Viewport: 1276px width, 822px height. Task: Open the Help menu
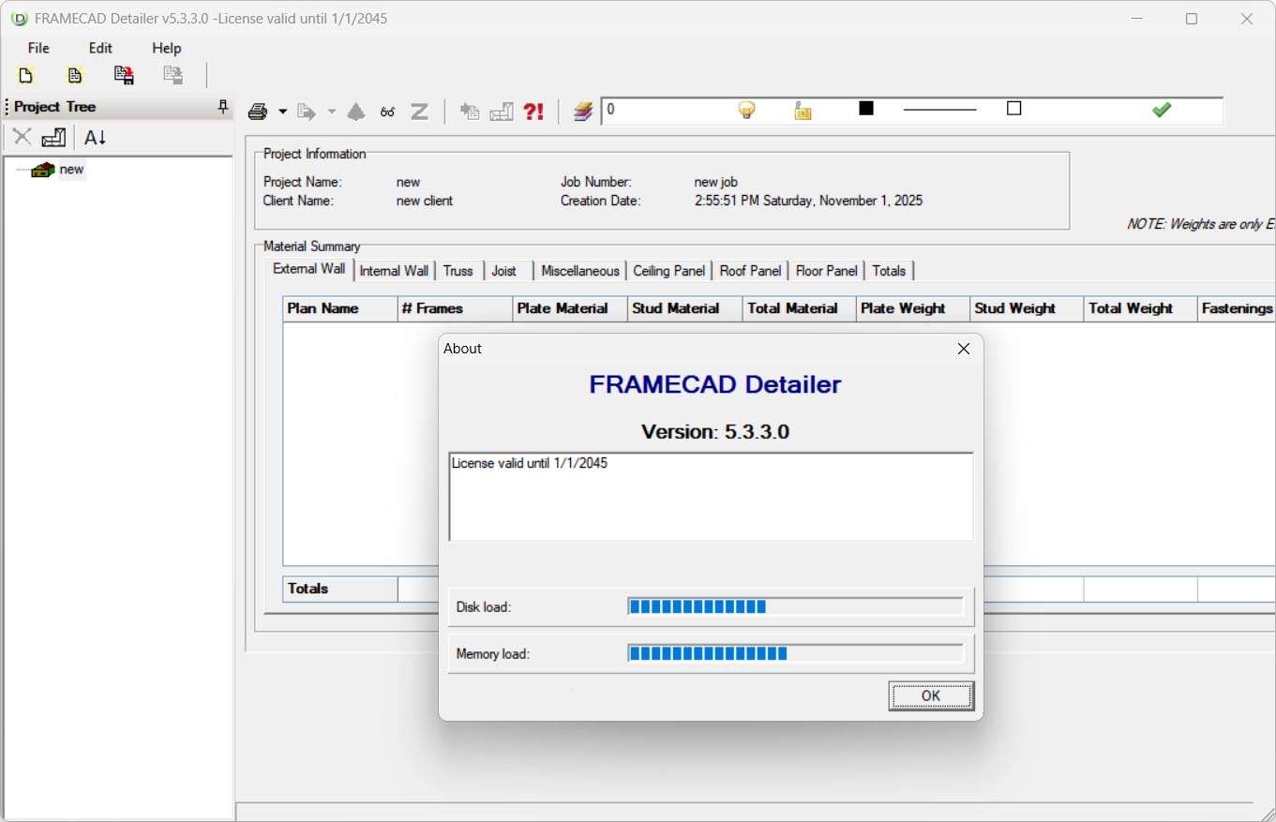(166, 48)
